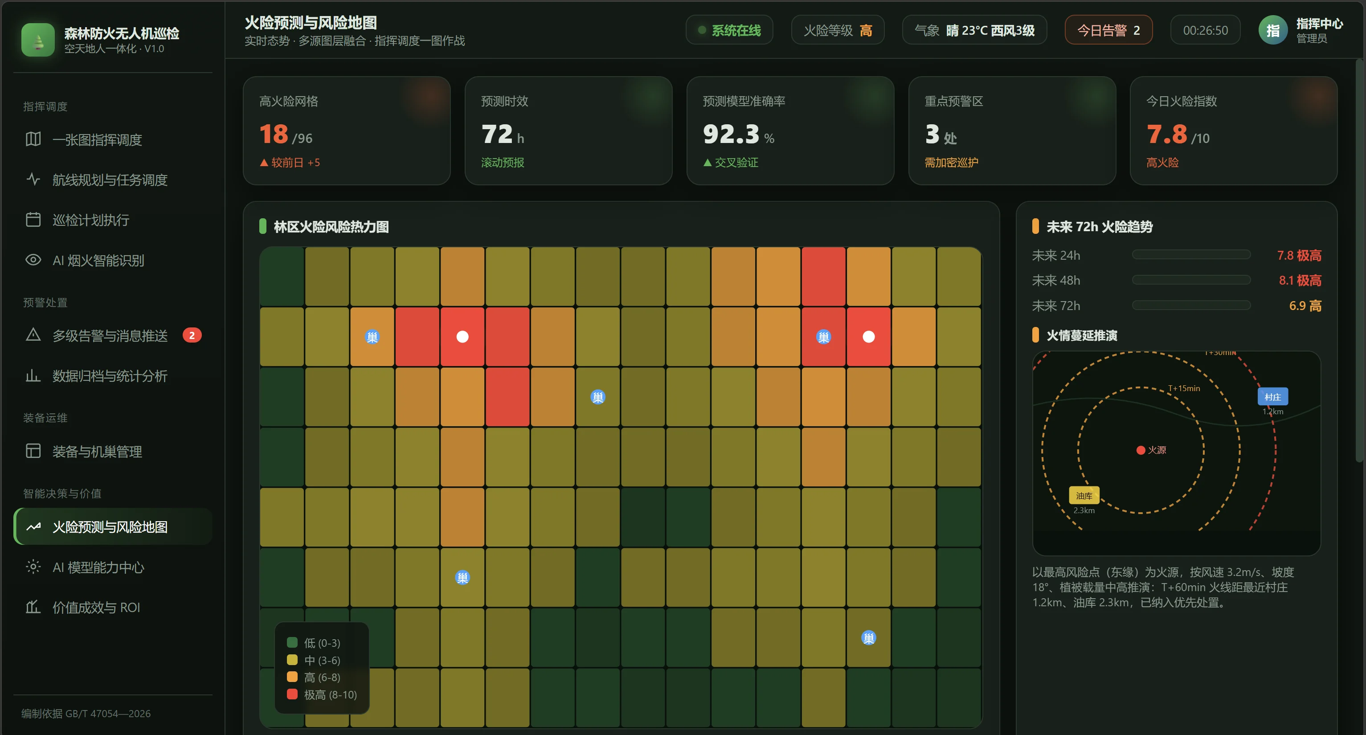
Task: Open the 预测模型准确率 92.3% card
Action: click(x=790, y=131)
